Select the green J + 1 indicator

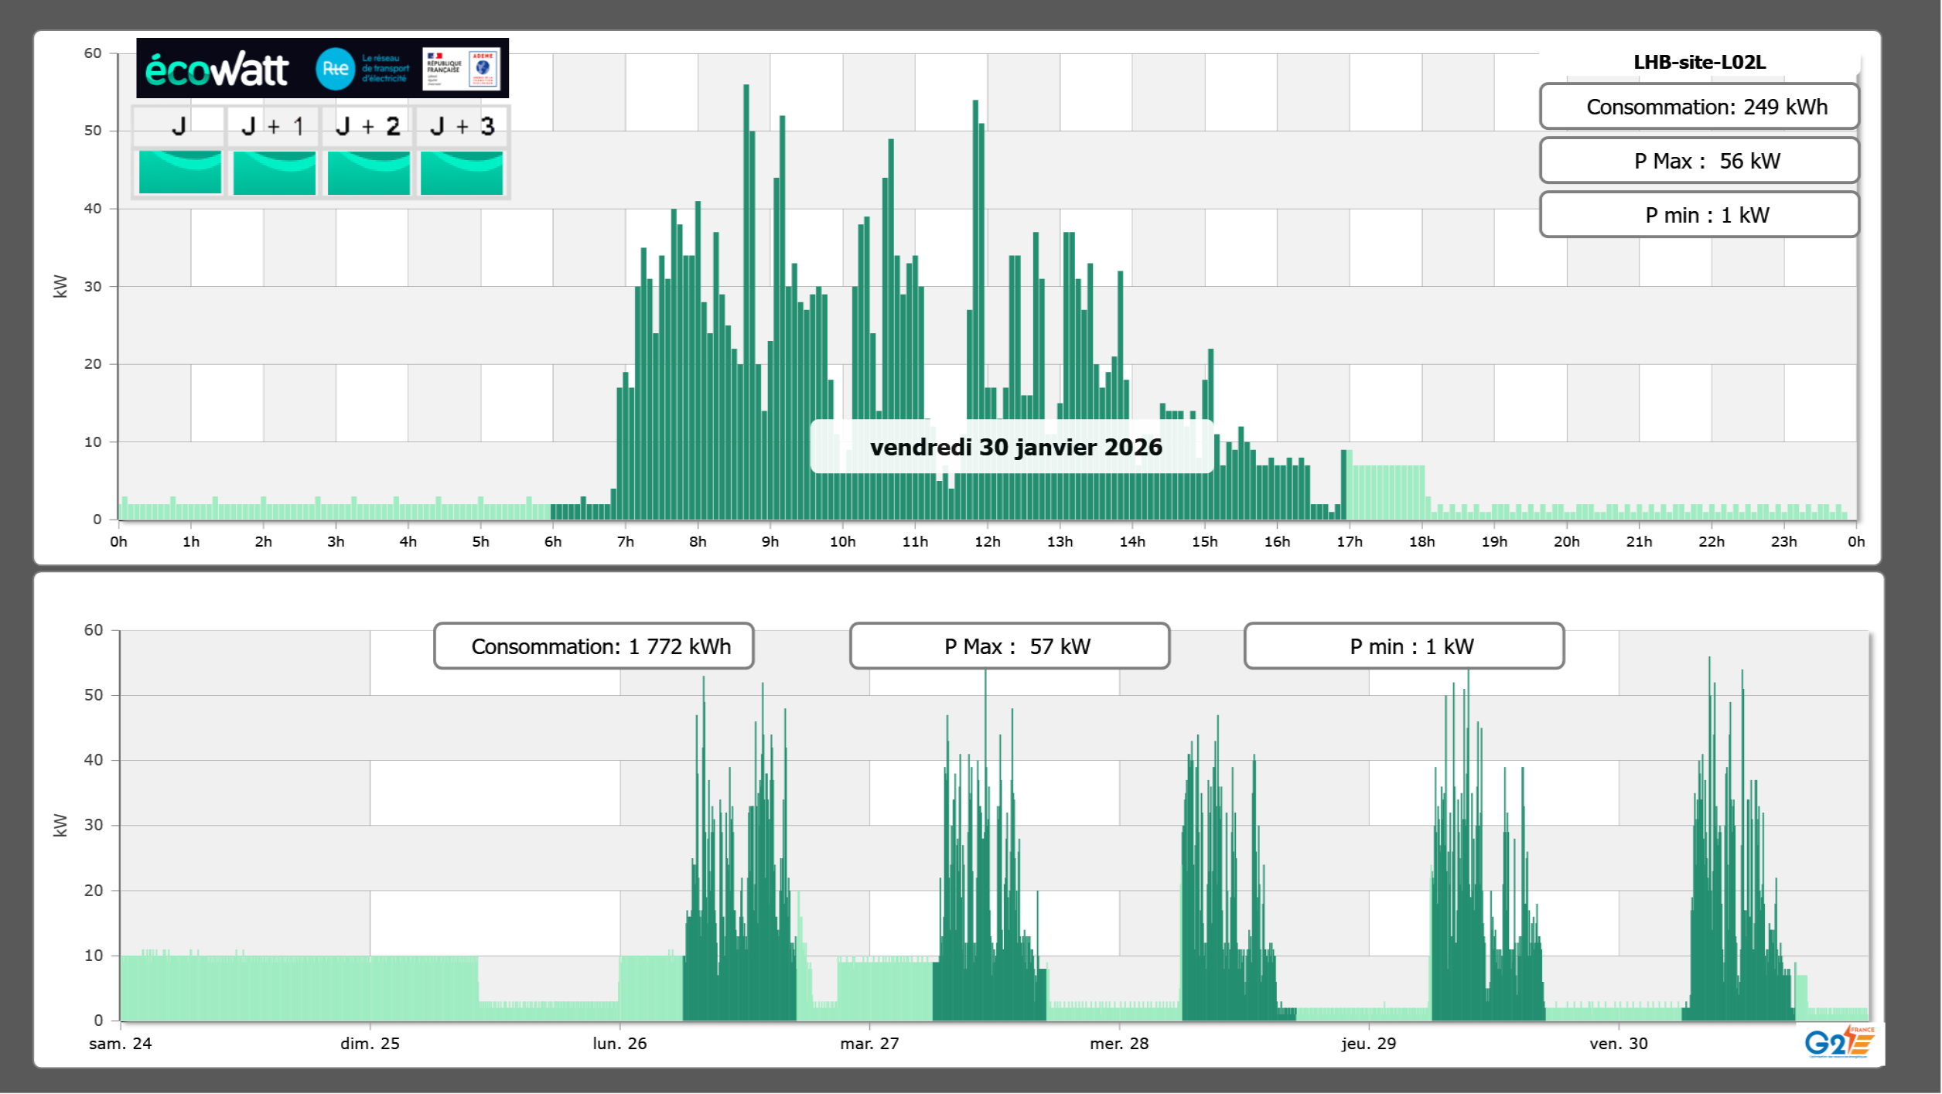[274, 172]
